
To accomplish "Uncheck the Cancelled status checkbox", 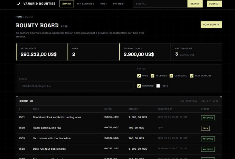I will coord(171,76).
